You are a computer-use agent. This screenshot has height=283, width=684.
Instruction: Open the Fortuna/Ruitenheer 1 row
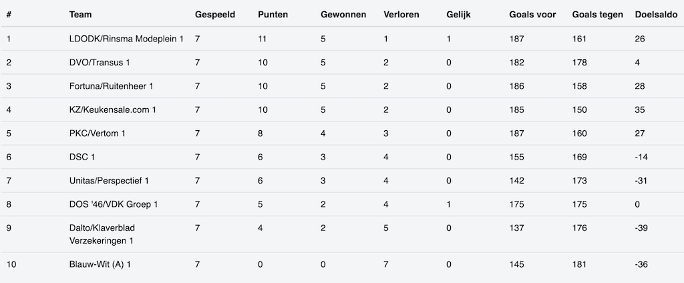[x=111, y=86]
